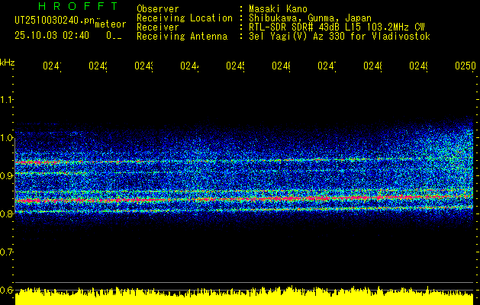Click the green meteor label
Viewport: 480px width, 305px height.
111,24
